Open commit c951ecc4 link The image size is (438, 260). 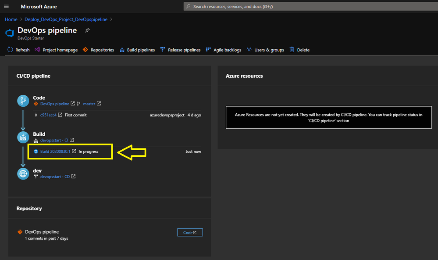pos(48,115)
